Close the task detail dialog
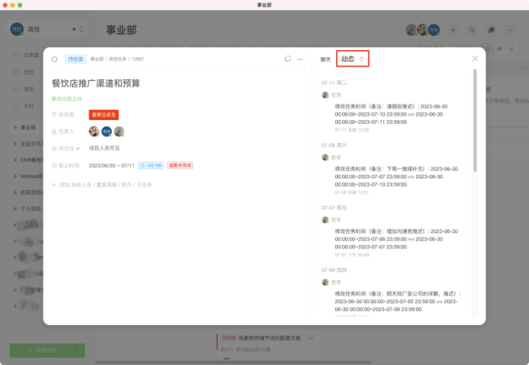 coord(475,58)
